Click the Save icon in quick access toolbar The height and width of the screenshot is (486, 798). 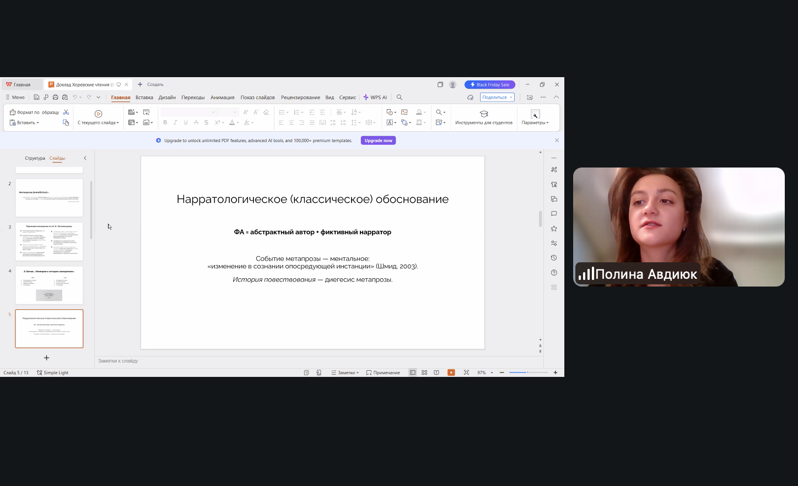pos(36,98)
